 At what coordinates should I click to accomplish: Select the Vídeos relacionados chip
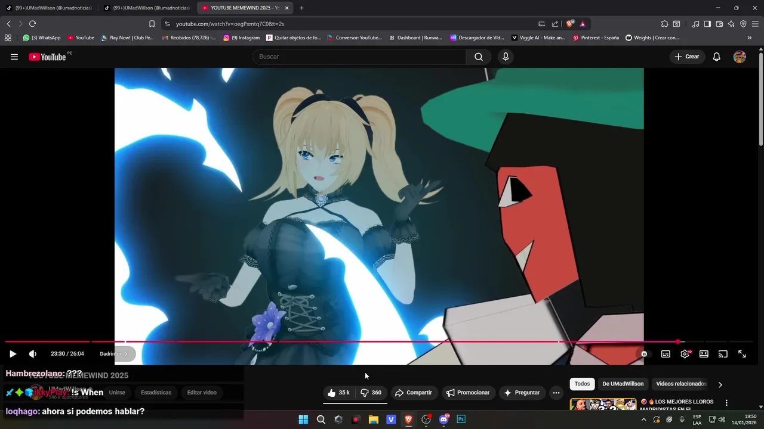coord(681,384)
